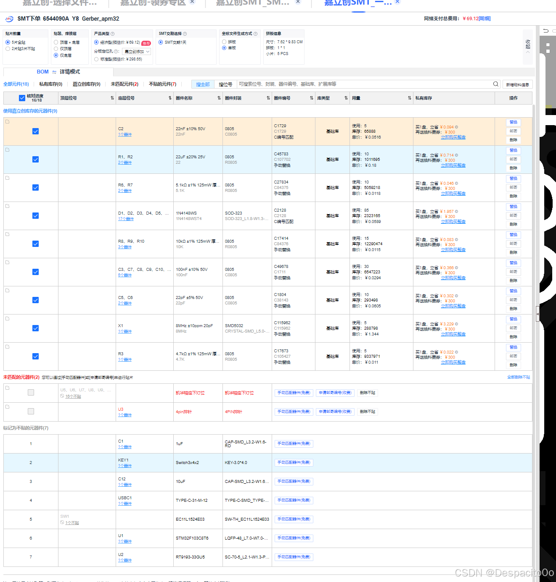The image size is (556, 582).
Task: Click 申请邮寄编号(收费) on the 4pin排针 row
Action: tap(335, 412)
